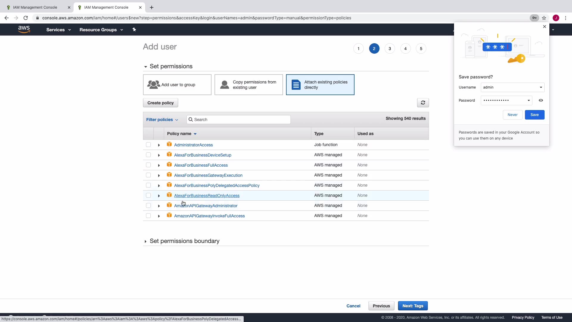Open the Services menu

click(58, 30)
